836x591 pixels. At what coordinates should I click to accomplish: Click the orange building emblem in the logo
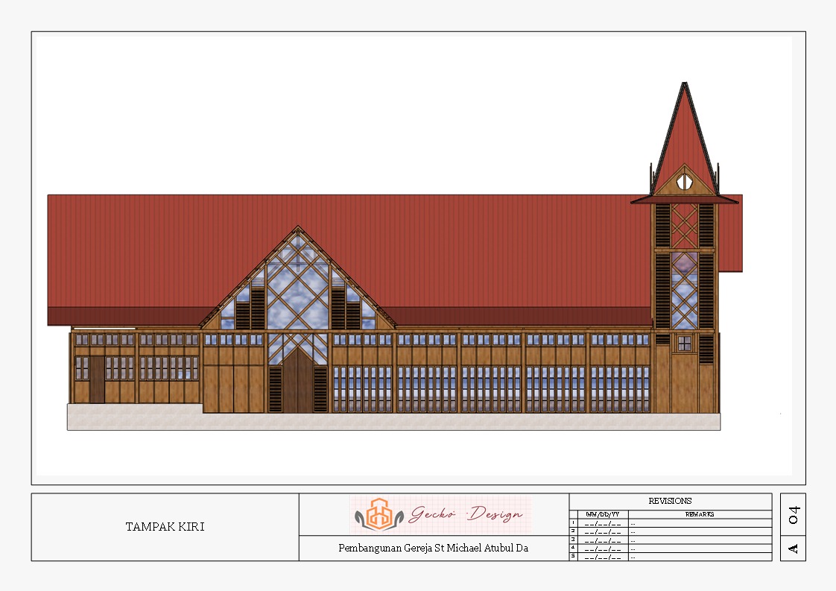pyautogui.click(x=380, y=513)
